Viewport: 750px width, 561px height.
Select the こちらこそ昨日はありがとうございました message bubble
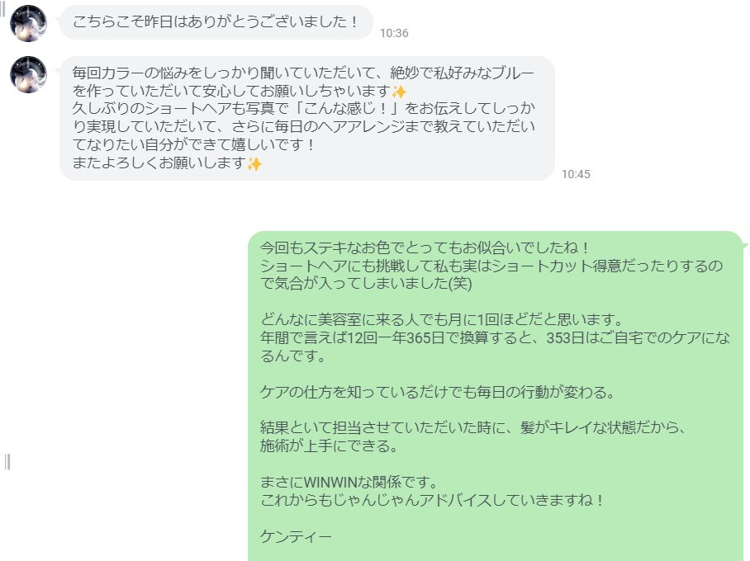pos(216,22)
